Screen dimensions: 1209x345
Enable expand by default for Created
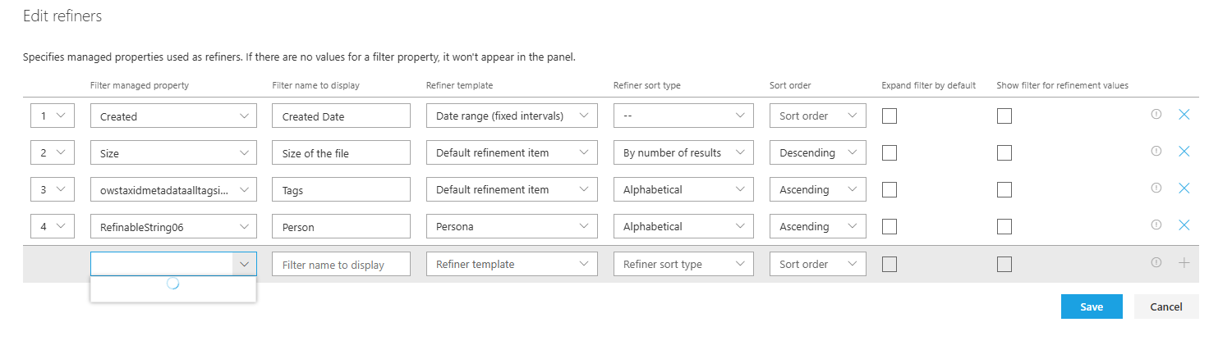coord(890,116)
